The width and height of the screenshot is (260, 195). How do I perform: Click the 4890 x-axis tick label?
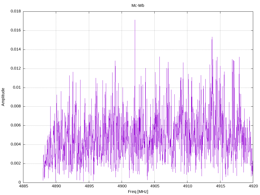56,186
